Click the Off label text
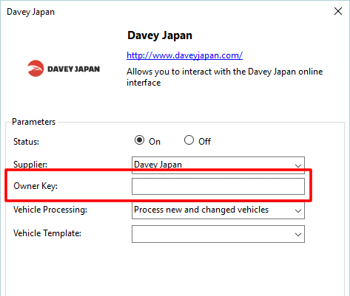 204,142
